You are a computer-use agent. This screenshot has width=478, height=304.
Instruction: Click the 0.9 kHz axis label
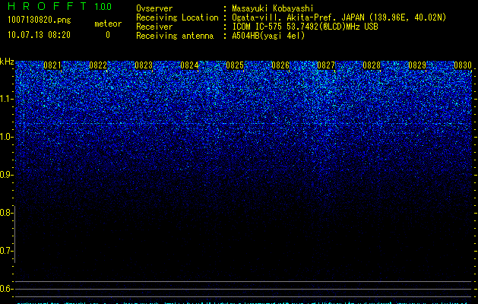pos(6,175)
